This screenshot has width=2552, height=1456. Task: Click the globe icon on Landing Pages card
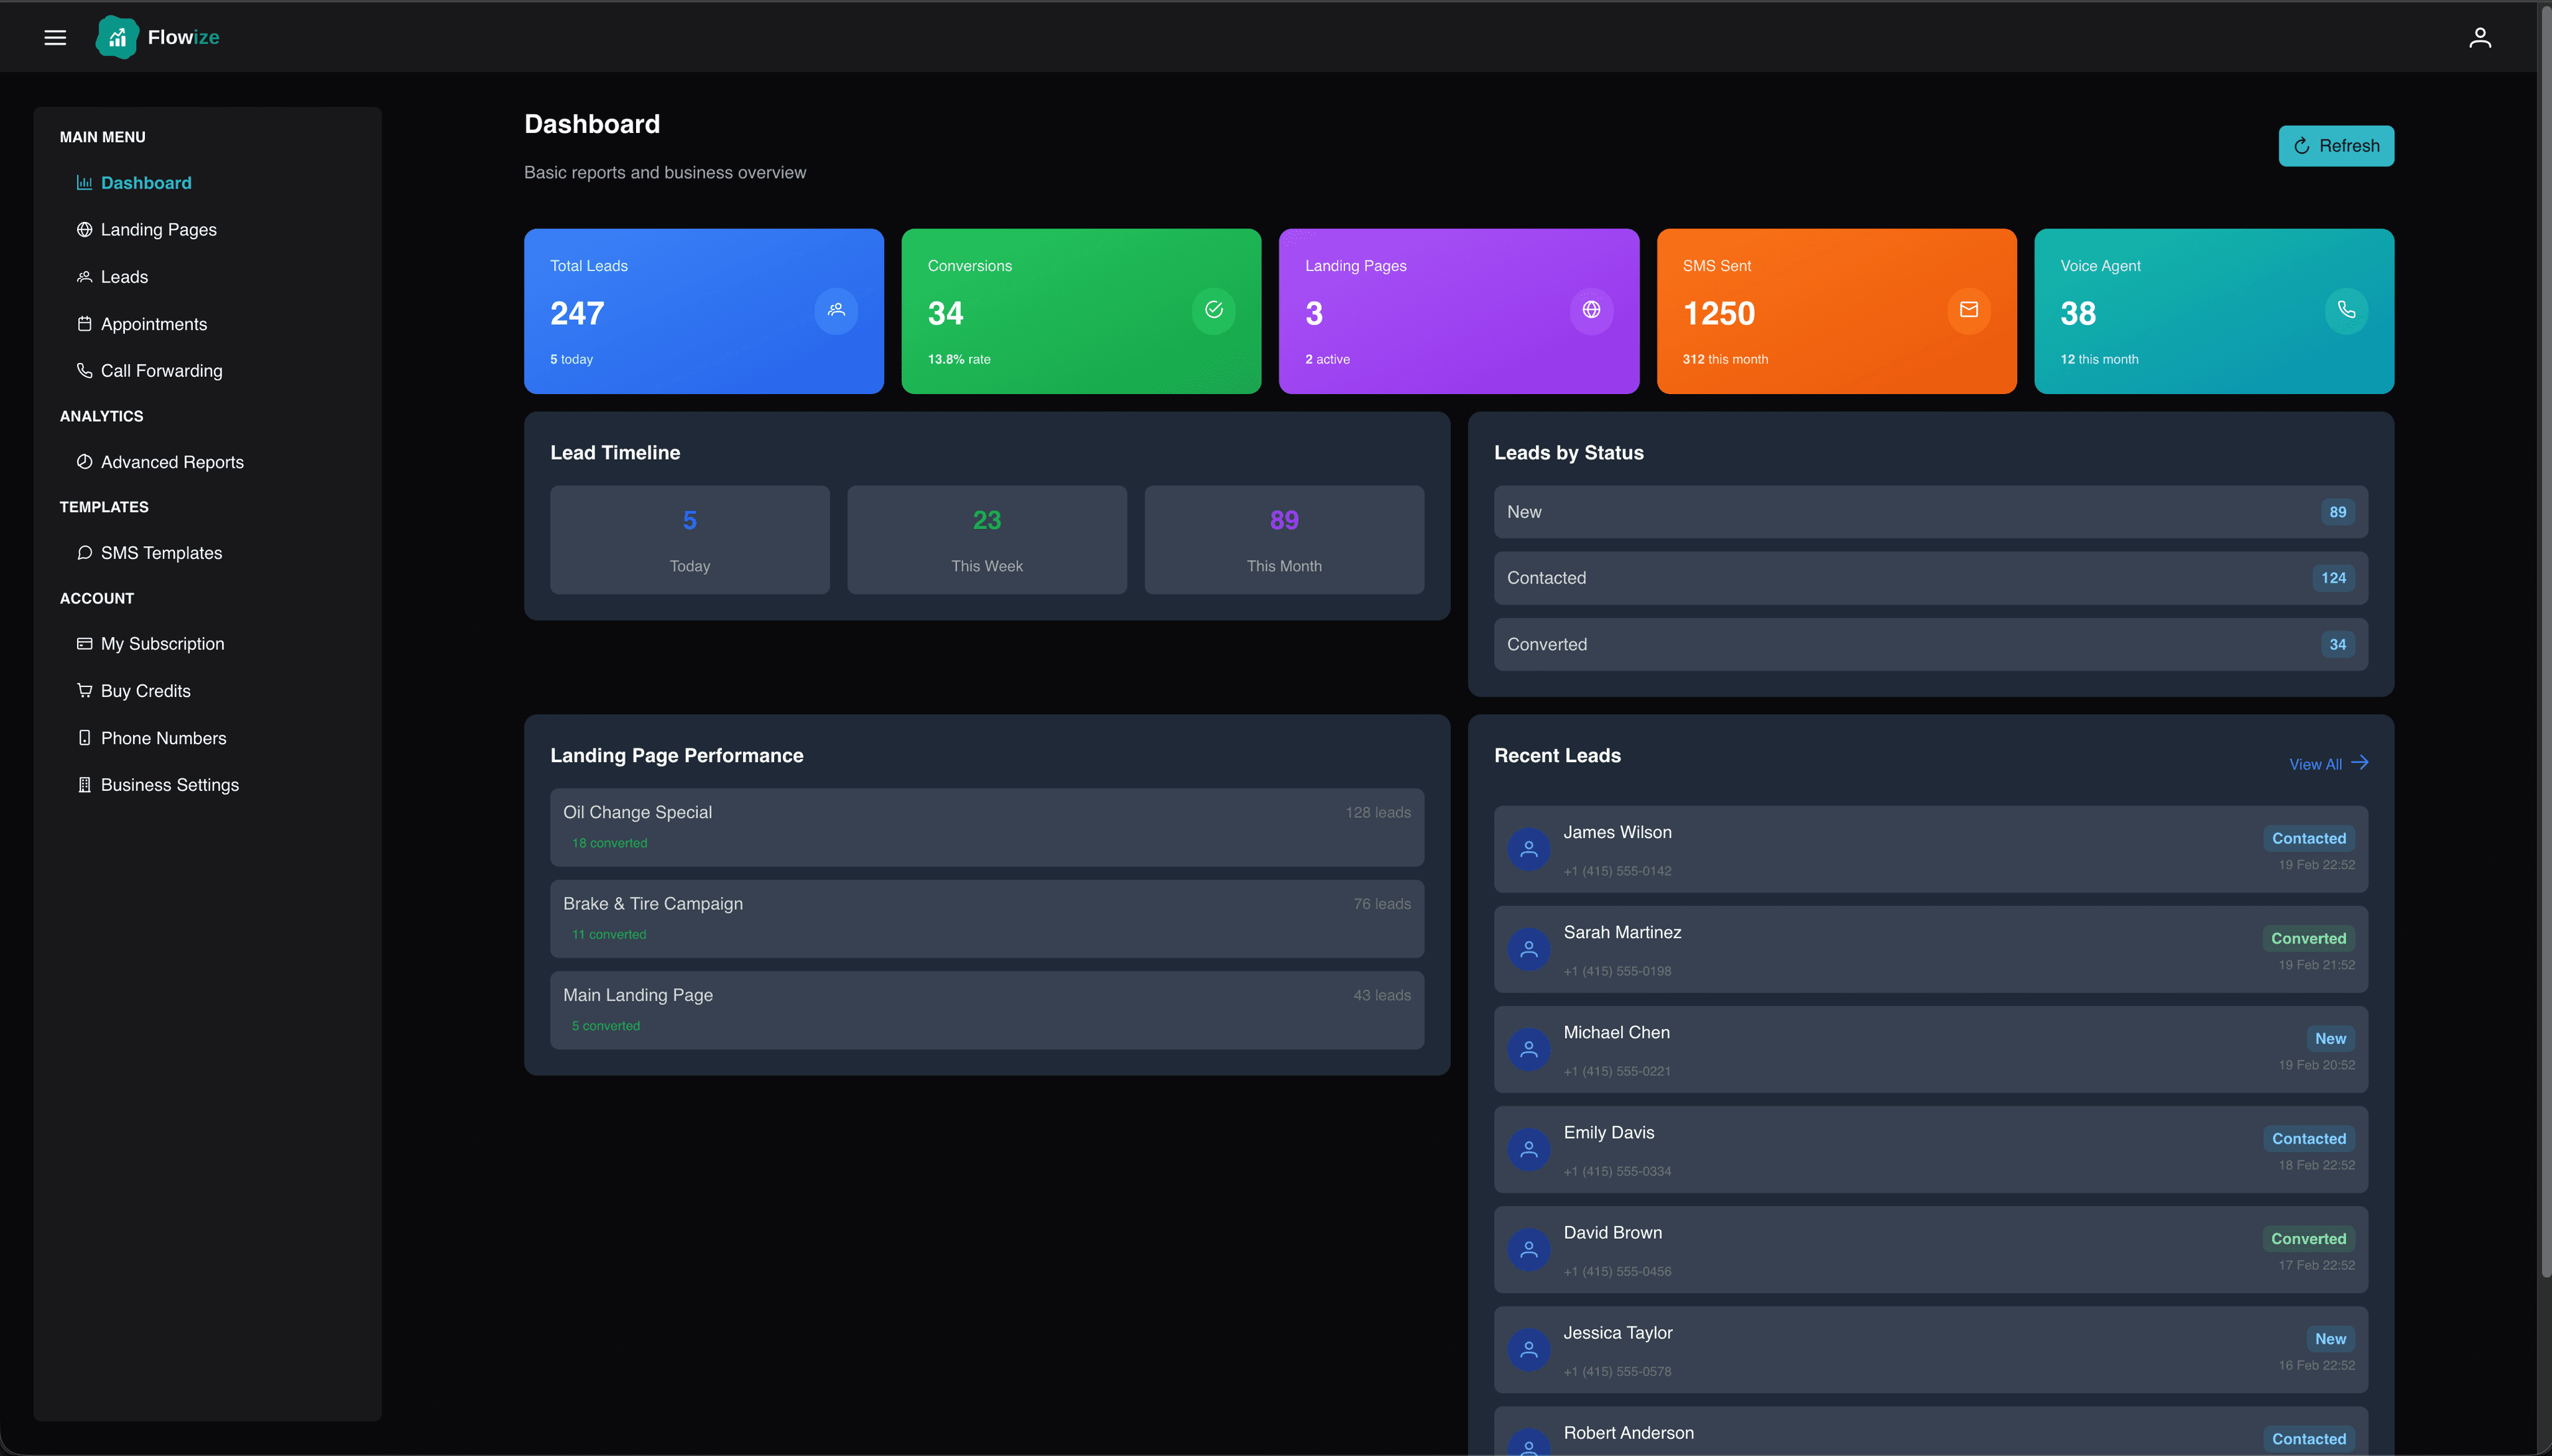coord(1589,310)
